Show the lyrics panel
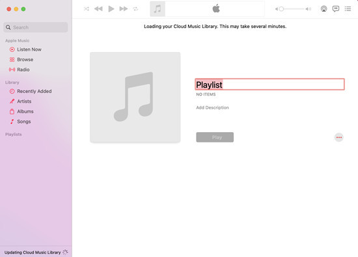The height and width of the screenshot is (257, 358). [x=336, y=9]
